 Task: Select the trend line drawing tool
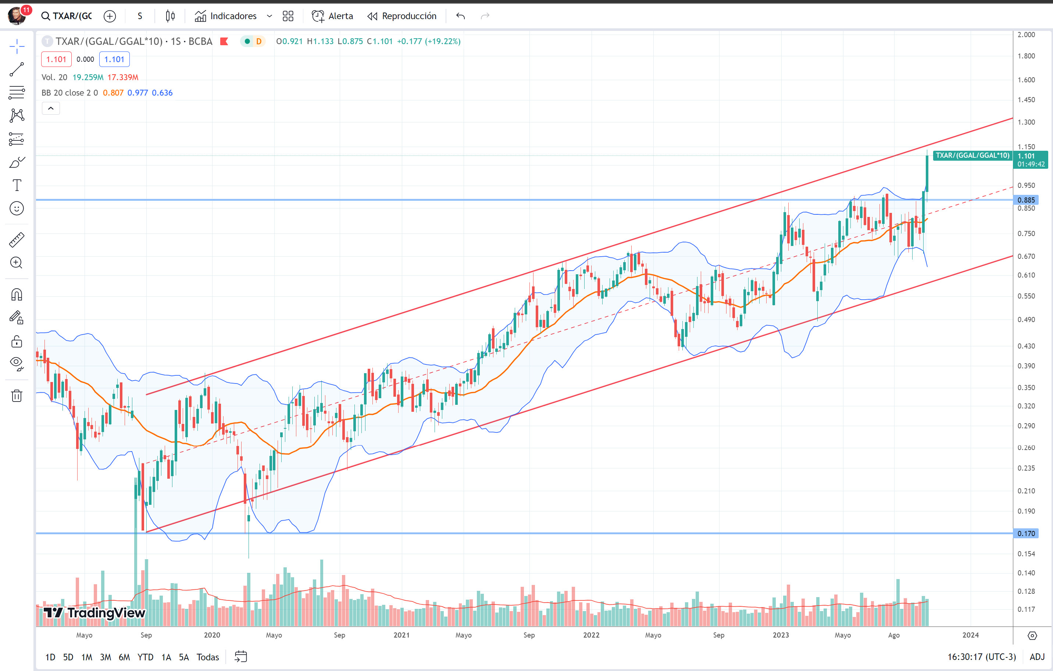coord(17,69)
